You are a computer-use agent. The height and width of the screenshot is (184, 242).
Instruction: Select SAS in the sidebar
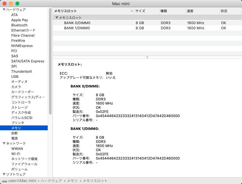pyautogui.click(x=15, y=56)
